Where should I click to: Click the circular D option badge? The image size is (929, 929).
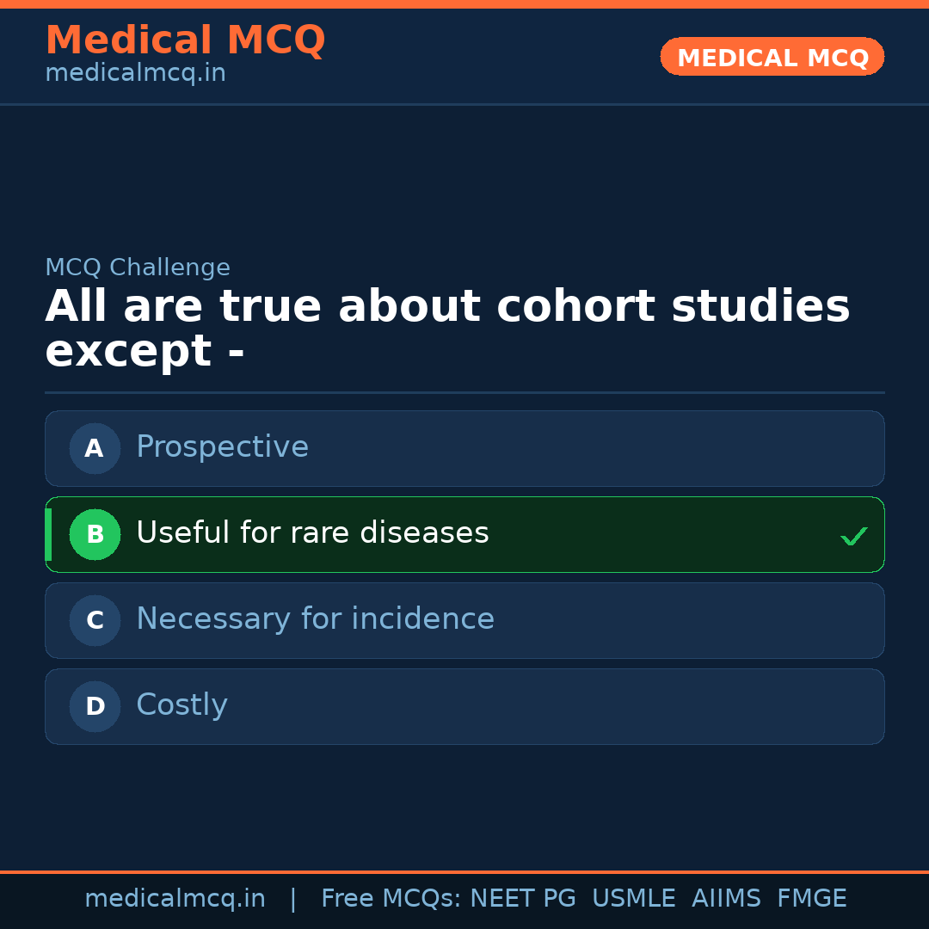point(95,706)
